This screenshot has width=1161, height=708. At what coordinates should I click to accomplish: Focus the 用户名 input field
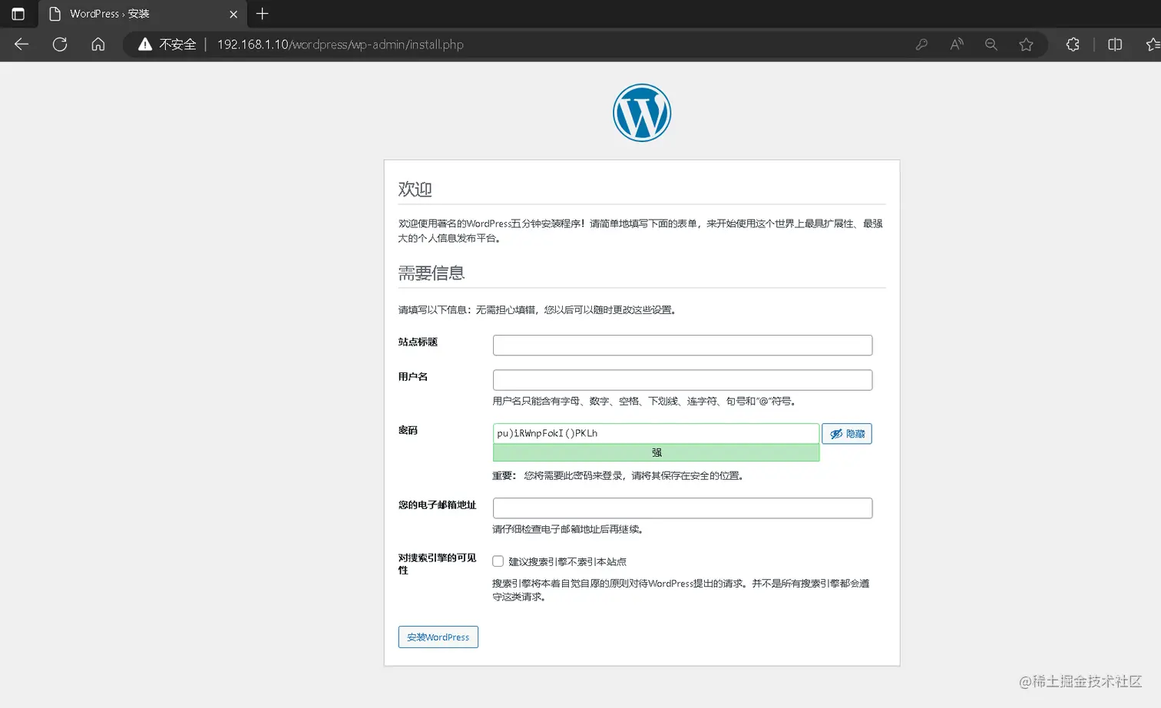point(683,380)
